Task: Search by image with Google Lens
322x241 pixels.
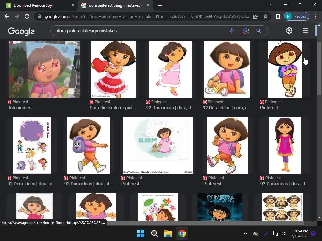Action: [x=246, y=31]
